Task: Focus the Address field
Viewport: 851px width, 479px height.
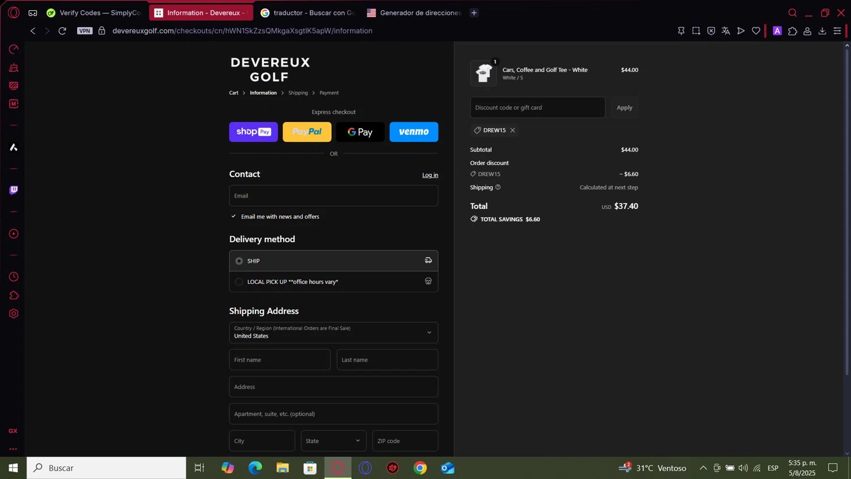Action: pyautogui.click(x=334, y=387)
